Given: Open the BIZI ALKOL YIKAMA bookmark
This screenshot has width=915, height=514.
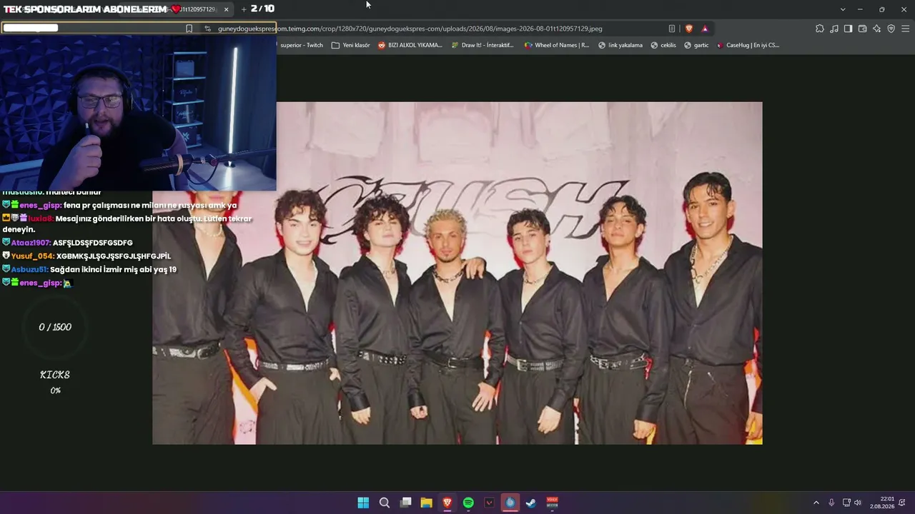Looking at the screenshot, I should [410, 45].
